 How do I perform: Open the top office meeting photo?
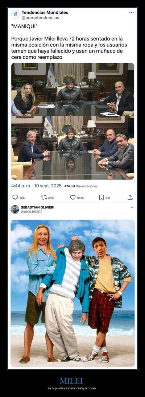[72, 90]
